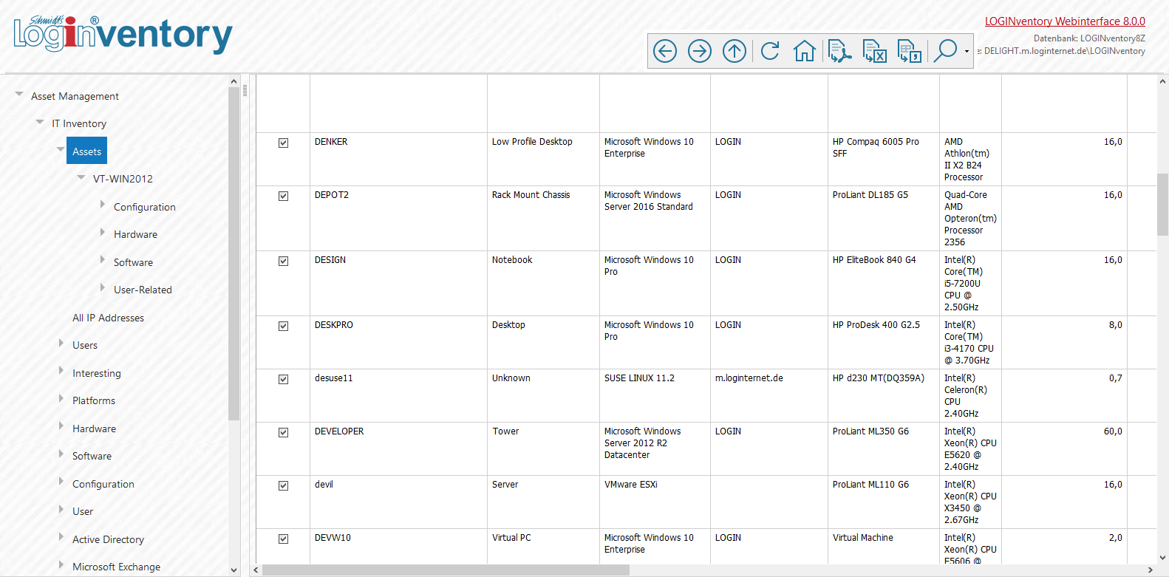This screenshot has height=577, width=1169.
Task: Open IT Inventory tree item
Action: (79, 123)
